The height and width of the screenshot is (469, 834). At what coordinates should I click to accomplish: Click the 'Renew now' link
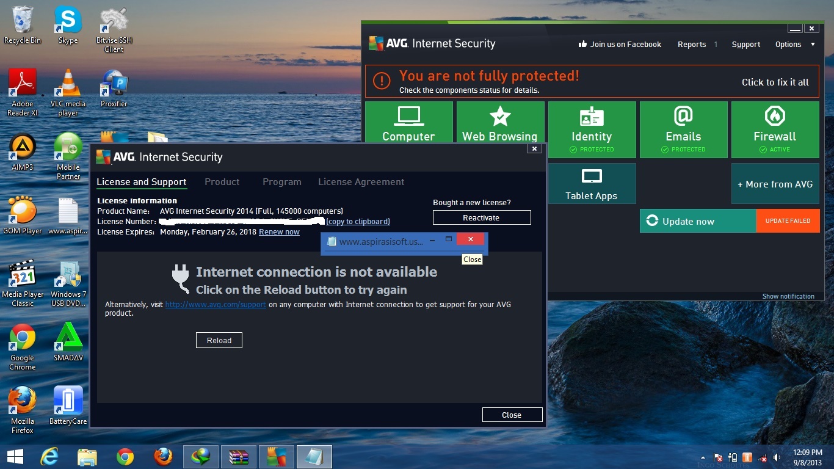tap(279, 232)
